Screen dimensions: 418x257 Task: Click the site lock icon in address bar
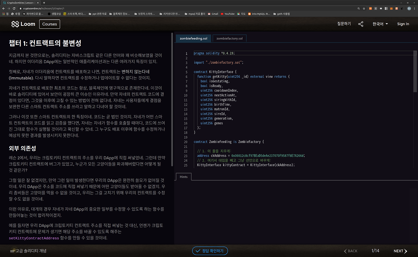(x=21, y=9)
